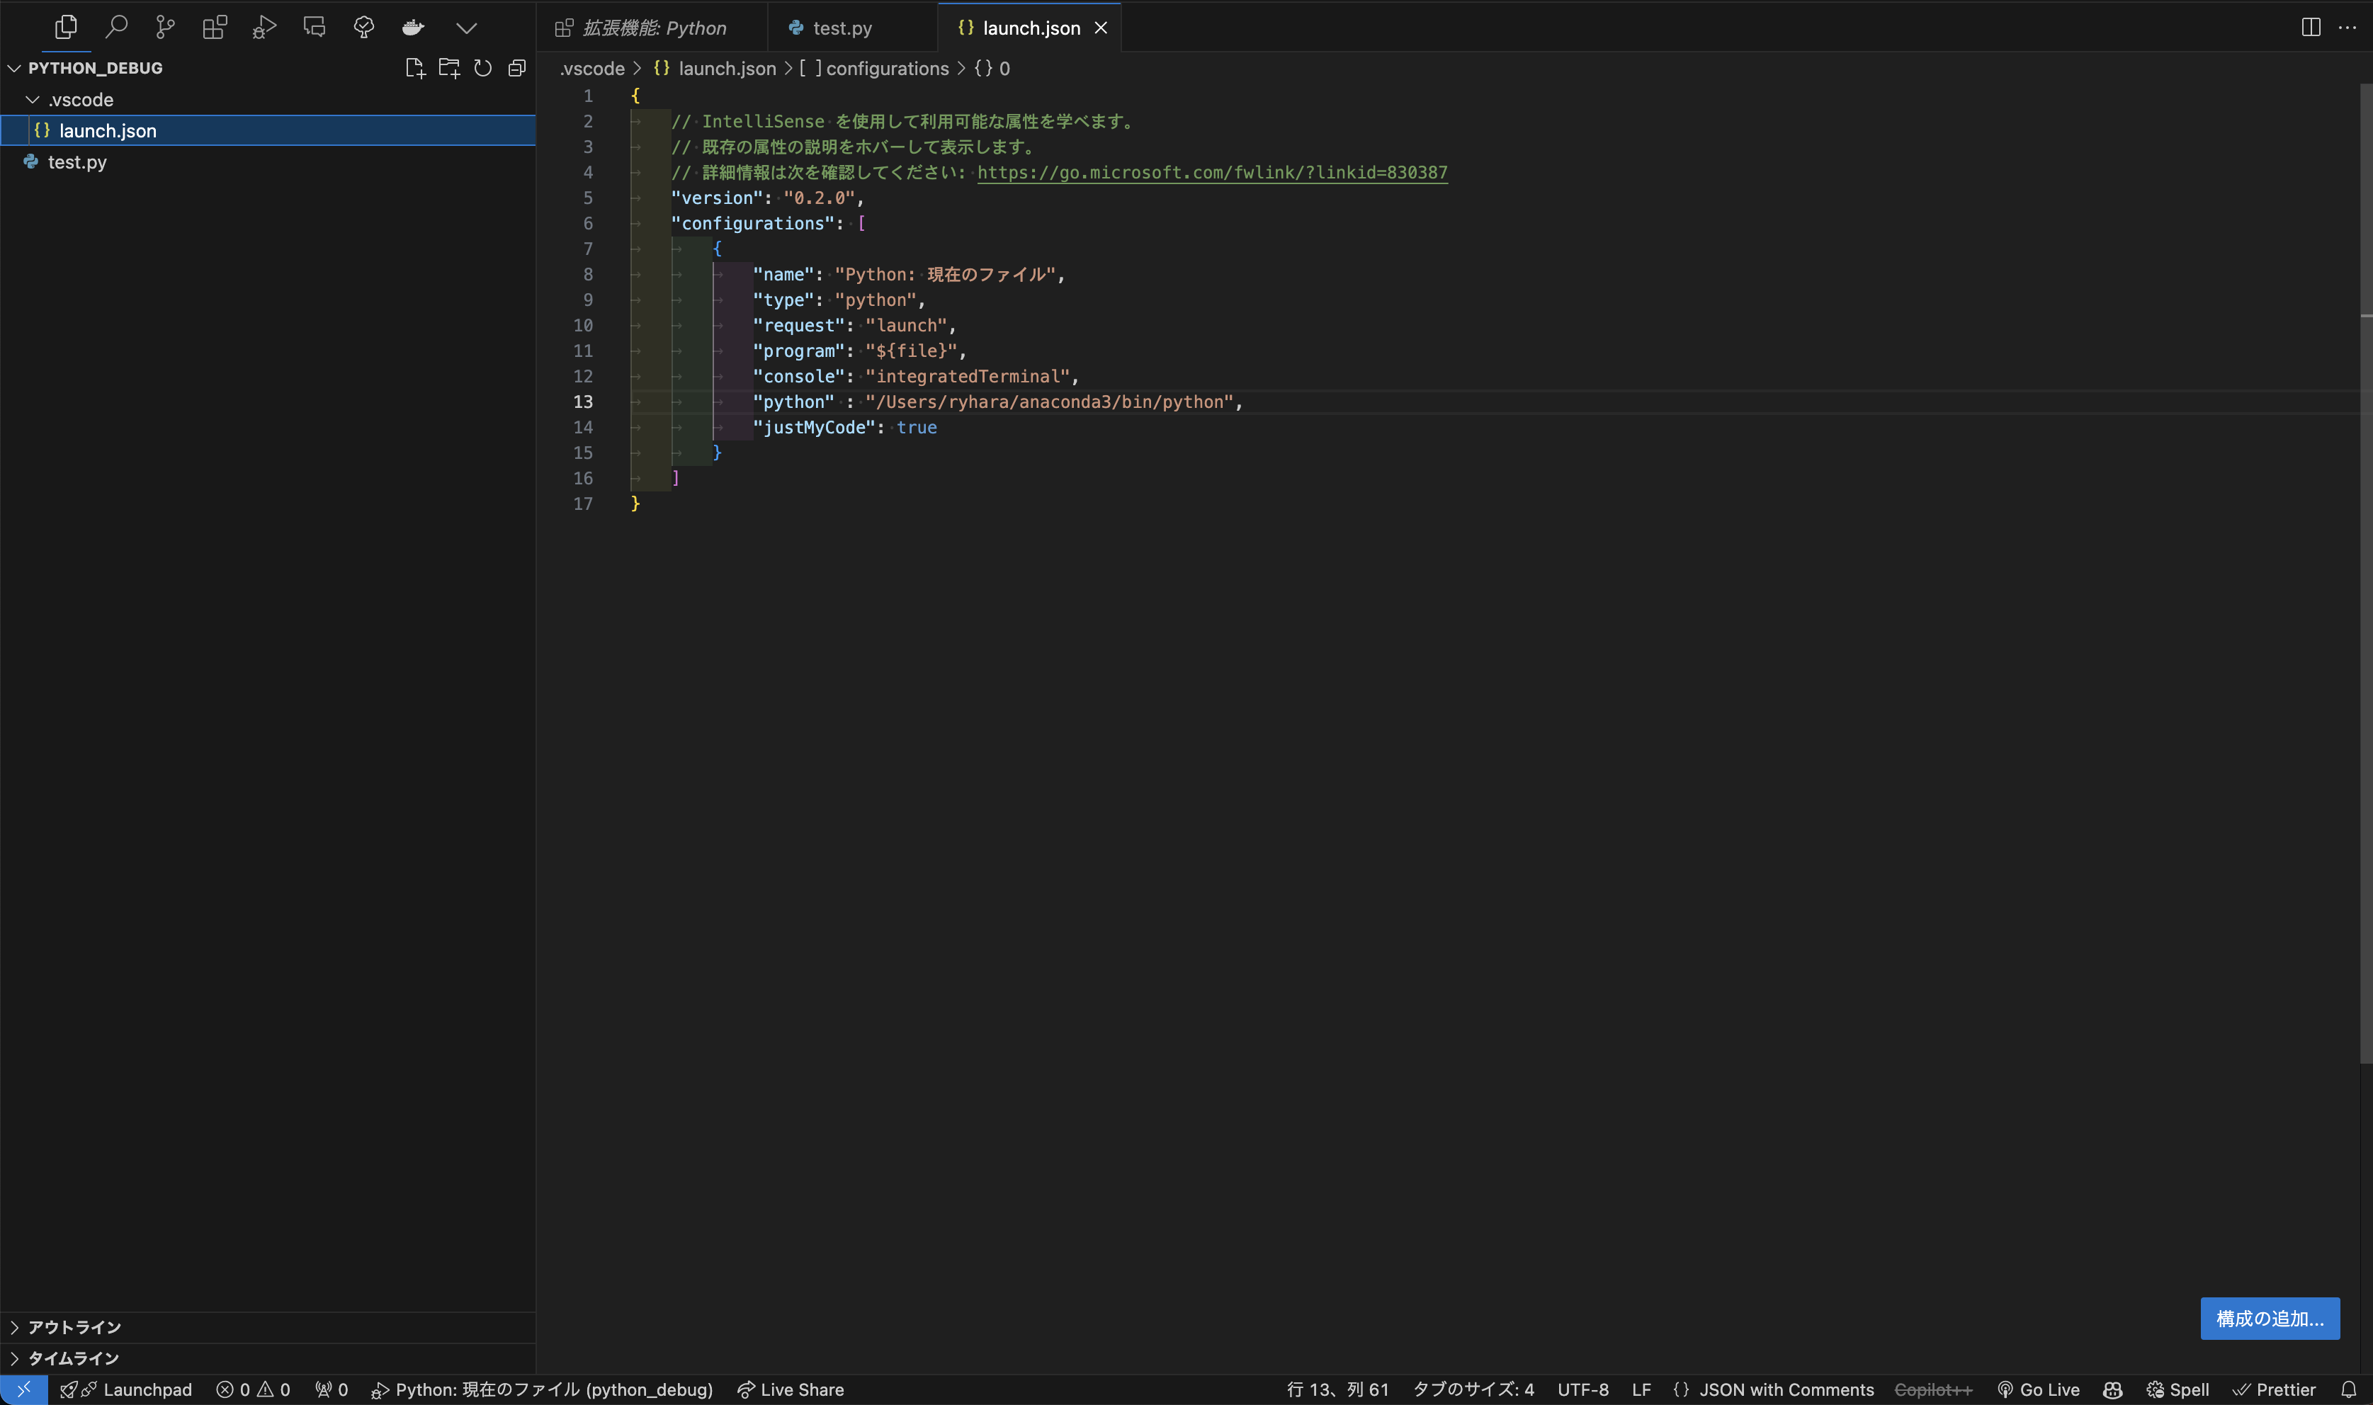The height and width of the screenshot is (1405, 2373).
Task: Open the Source Control view
Action: [165, 26]
